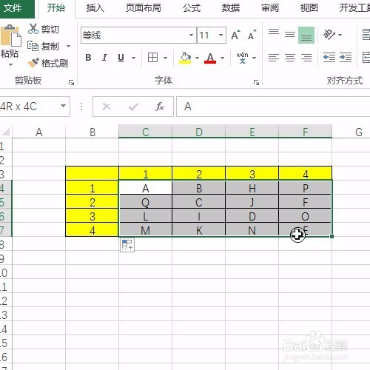Toggle bold formatting
This screenshot has width=370, height=370.
coord(88,58)
